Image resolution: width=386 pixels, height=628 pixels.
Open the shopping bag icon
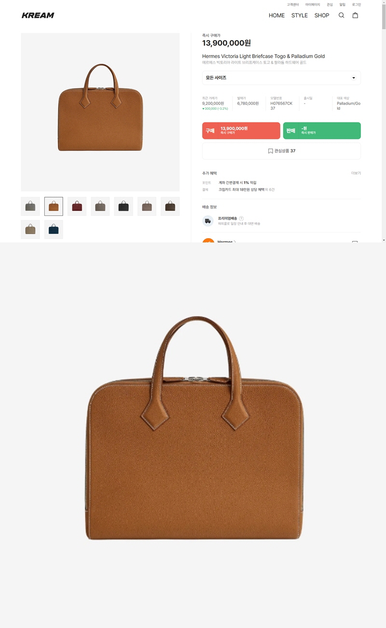pyautogui.click(x=355, y=15)
